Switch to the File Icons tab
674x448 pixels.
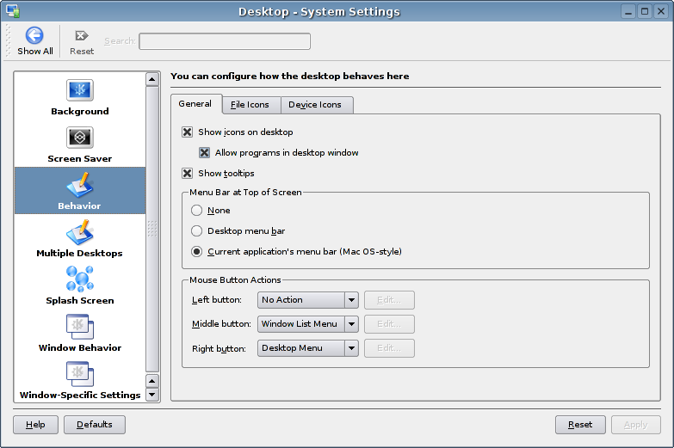pyautogui.click(x=251, y=105)
